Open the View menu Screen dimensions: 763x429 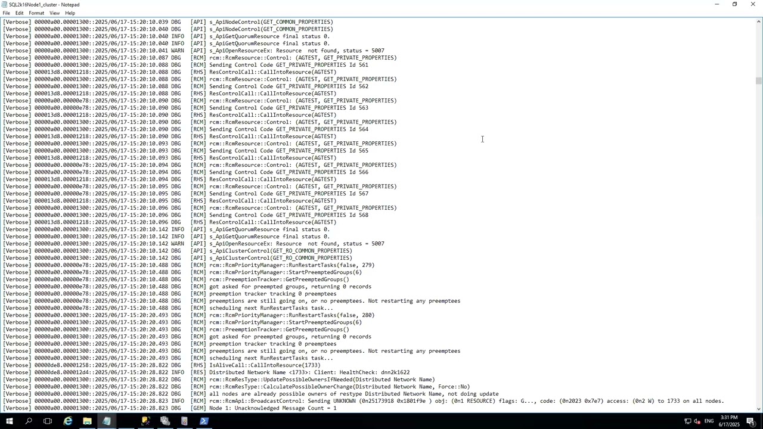pos(54,13)
